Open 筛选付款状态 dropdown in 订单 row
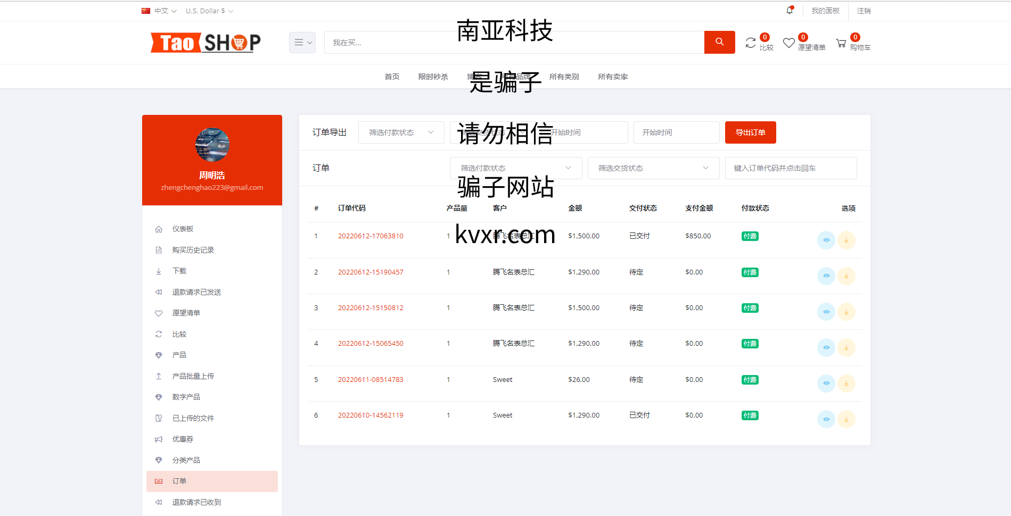This screenshot has height=516, width=1011. tap(516, 168)
